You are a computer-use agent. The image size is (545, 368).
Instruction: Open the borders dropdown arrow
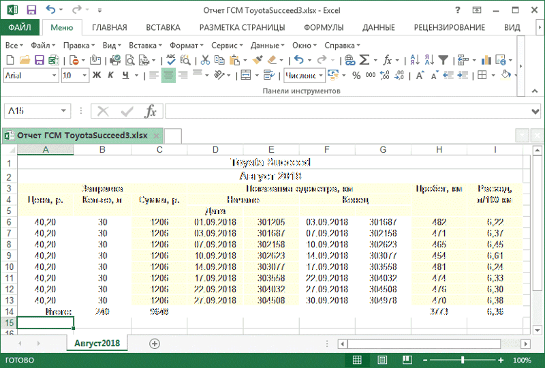click(493, 75)
